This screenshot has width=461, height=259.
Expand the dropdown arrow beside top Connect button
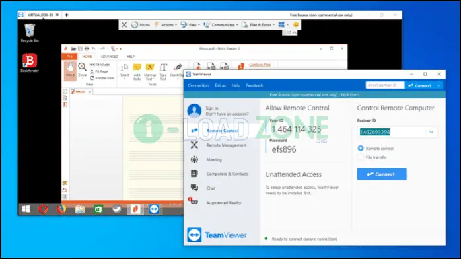[439, 85]
